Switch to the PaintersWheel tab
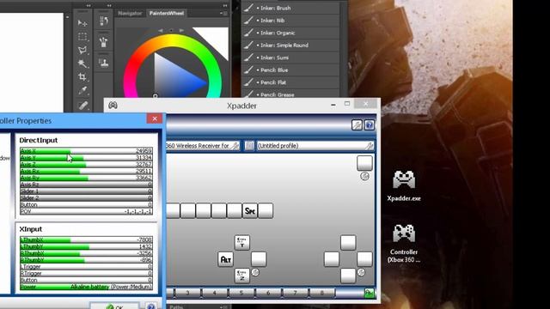This screenshot has width=550, height=309. [x=166, y=14]
